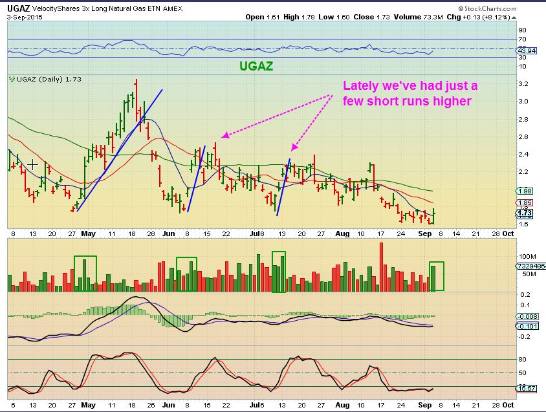Click the VelocityShares 3x Long Natural Gas ETN name

96,8
